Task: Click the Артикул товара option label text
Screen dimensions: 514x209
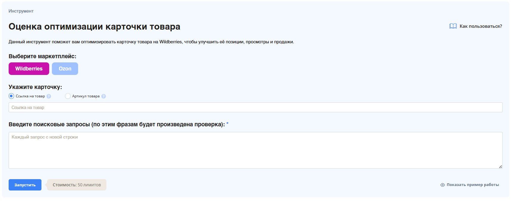Action: click(86, 96)
